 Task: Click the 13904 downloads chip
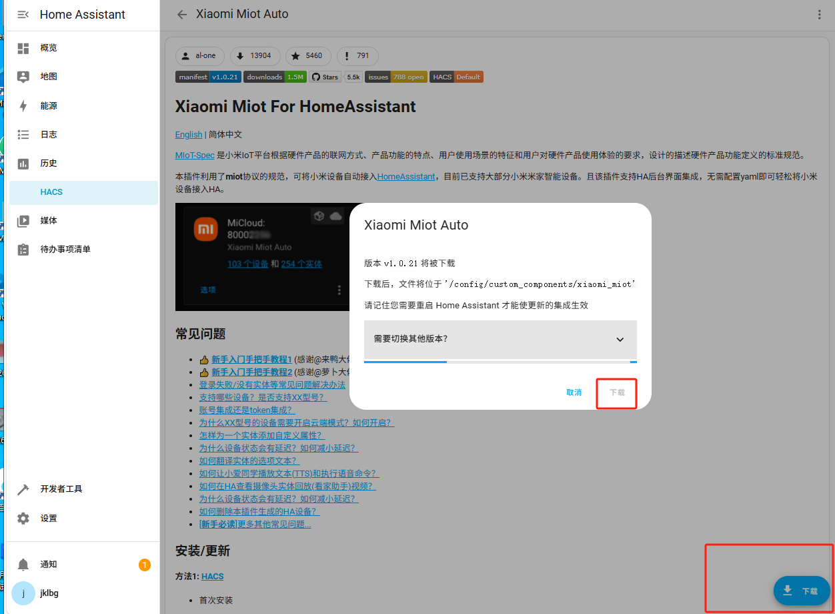[255, 56]
